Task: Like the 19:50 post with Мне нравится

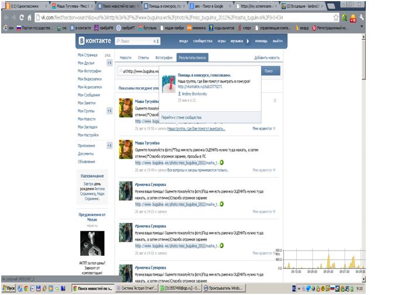Action: coord(264,128)
